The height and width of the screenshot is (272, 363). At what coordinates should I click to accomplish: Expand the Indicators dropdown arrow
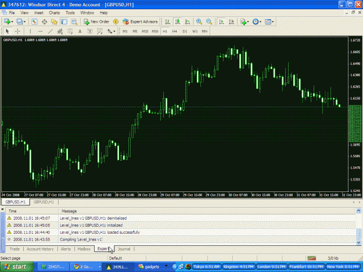(248, 22)
